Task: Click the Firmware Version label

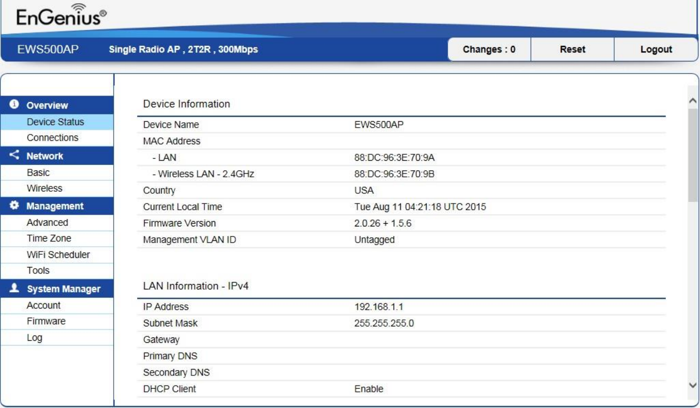Action: tap(179, 223)
